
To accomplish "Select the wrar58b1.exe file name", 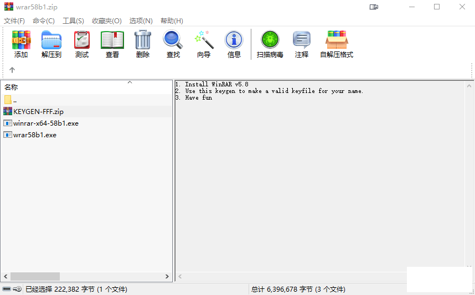I will 35,135.
